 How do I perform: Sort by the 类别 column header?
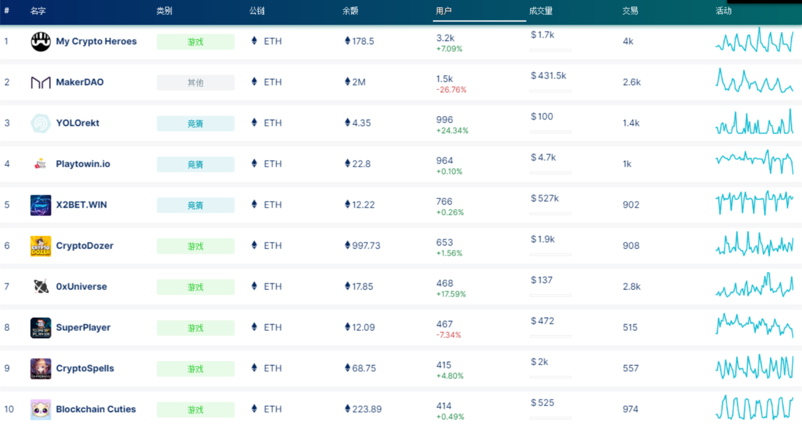(164, 11)
